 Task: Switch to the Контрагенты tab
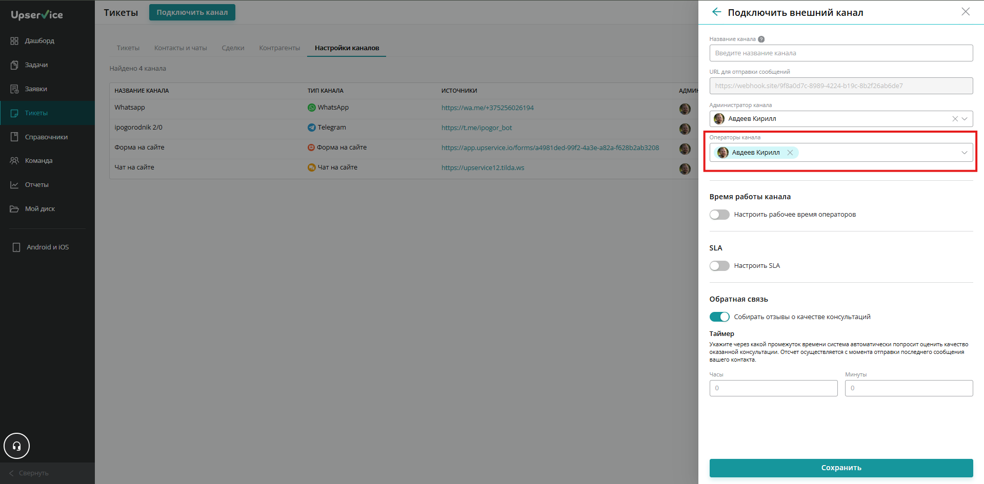point(279,48)
